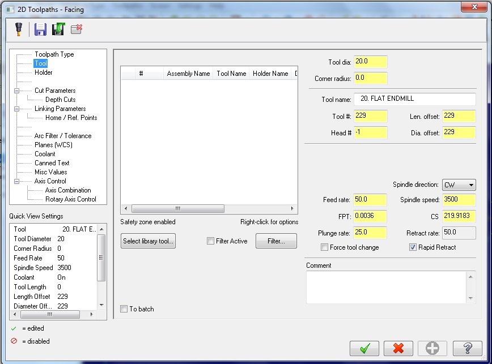
Task: Click Quick View horizontal scroll right arrow
Action: click(x=91, y=314)
